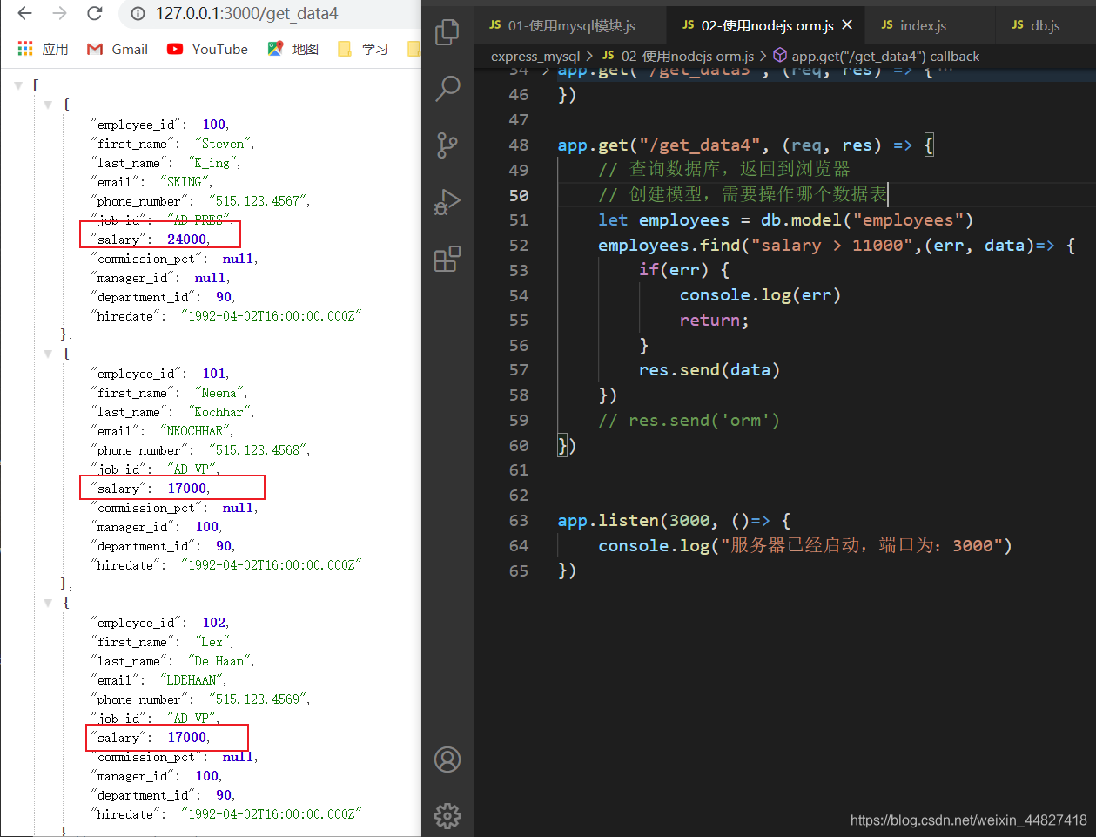Screen dimensions: 1096x837
Task: Open the 学习 bookmarks folder
Action: [363, 49]
